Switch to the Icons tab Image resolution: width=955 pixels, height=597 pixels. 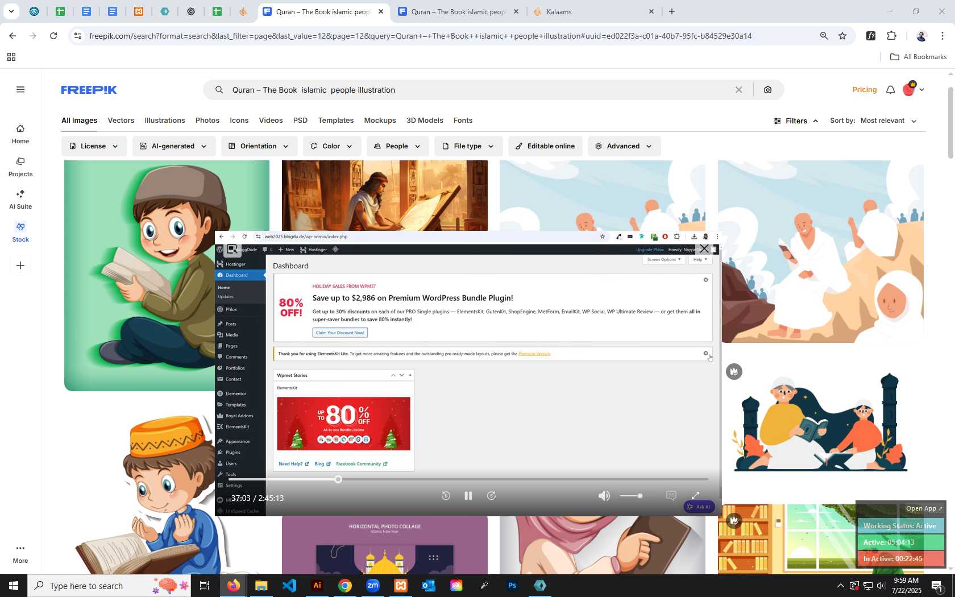(239, 121)
